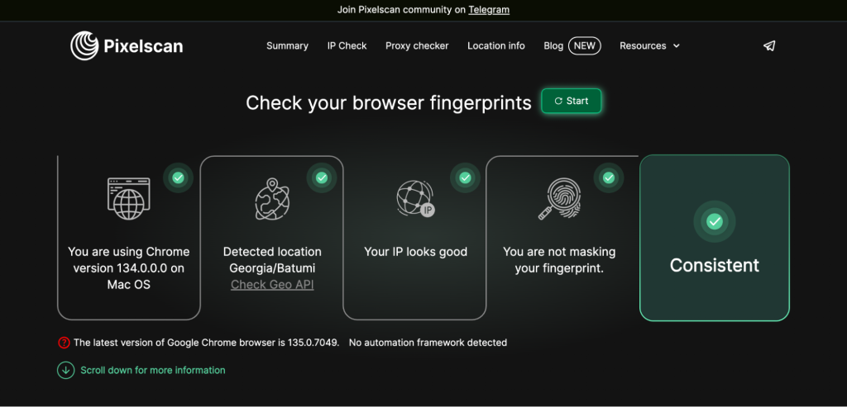Open Location info page
The height and width of the screenshot is (407, 847).
point(496,46)
